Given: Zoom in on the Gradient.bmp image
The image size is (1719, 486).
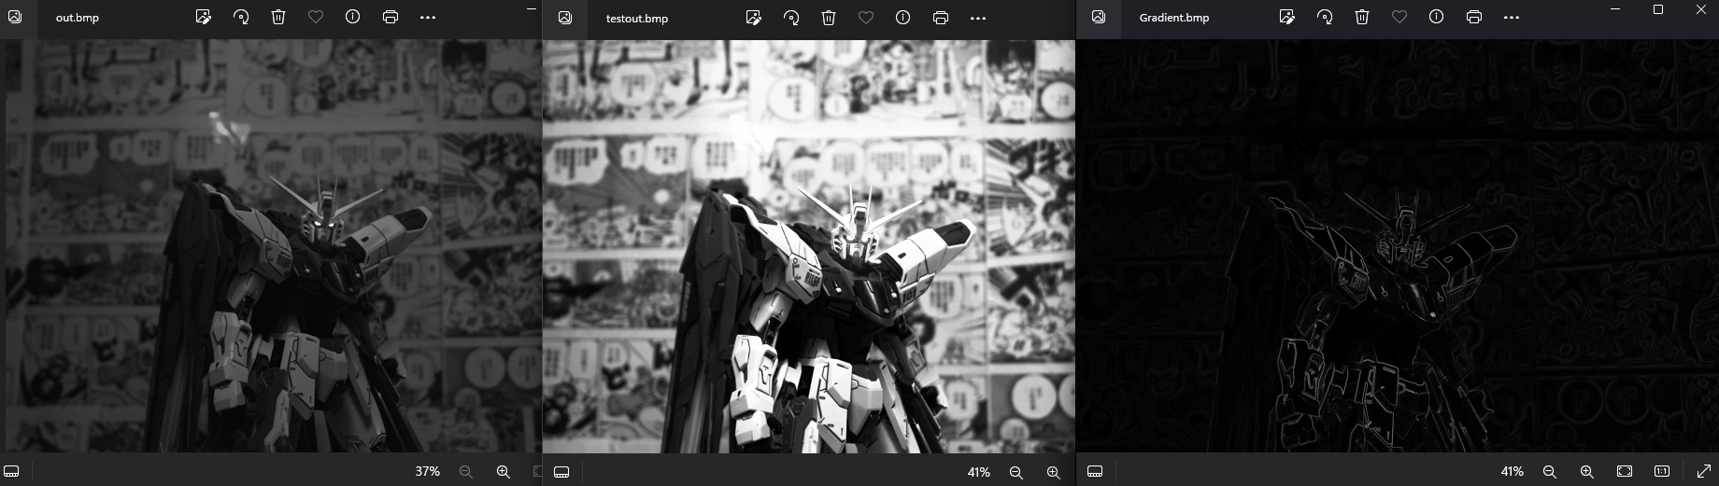Looking at the screenshot, I should tap(1587, 471).
